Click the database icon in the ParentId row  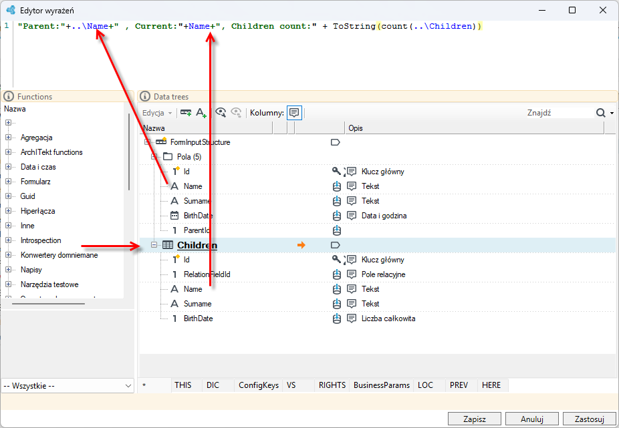pos(337,230)
